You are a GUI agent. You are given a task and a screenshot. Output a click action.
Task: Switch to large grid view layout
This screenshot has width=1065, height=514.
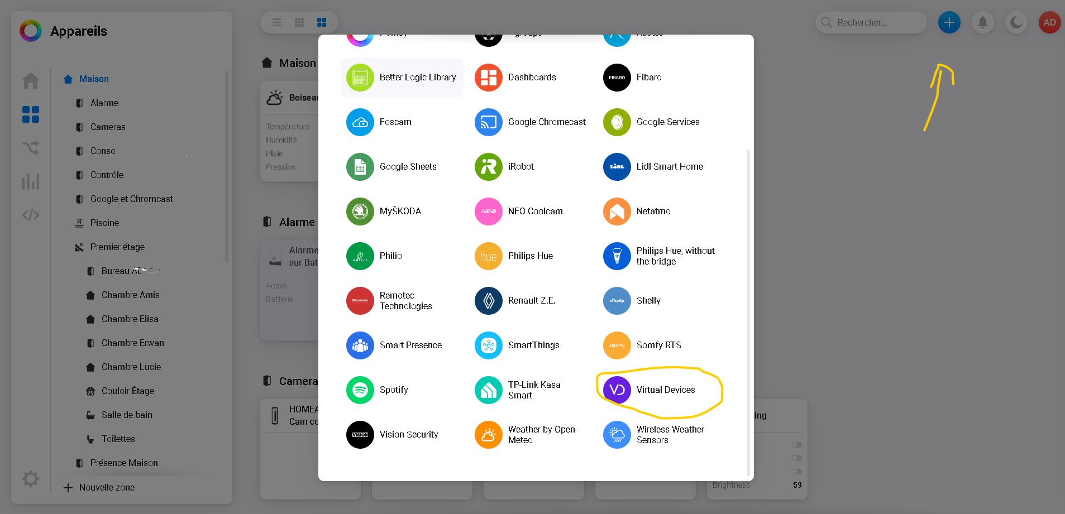pyautogui.click(x=322, y=22)
